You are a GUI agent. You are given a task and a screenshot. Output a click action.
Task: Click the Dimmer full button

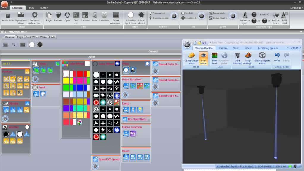(x=157, y=13)
